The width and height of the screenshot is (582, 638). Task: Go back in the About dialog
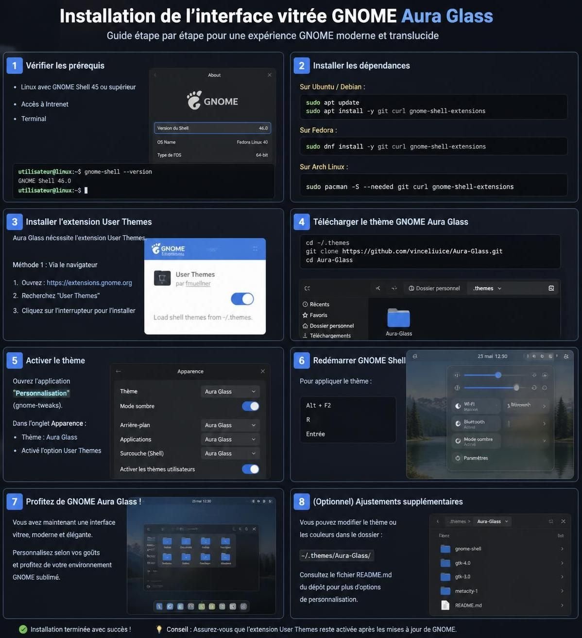pos(155,75)
